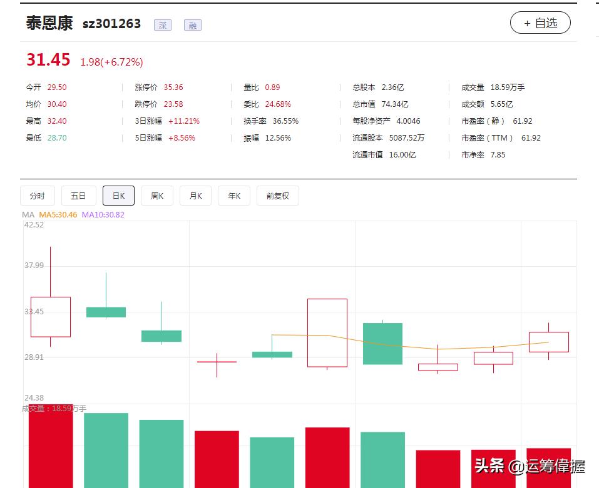This screenshot has width=599, height=488.
Task: Expand the 五日 five-day view
Action: (x=78, y=196)
